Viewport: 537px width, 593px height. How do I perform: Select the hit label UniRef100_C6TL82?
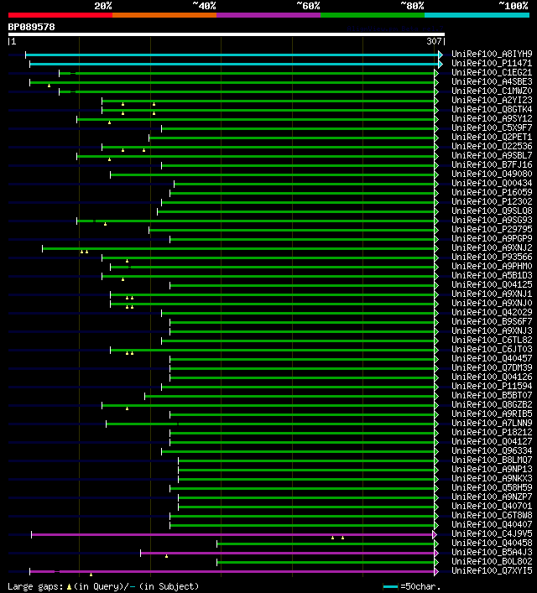(492, 340)
